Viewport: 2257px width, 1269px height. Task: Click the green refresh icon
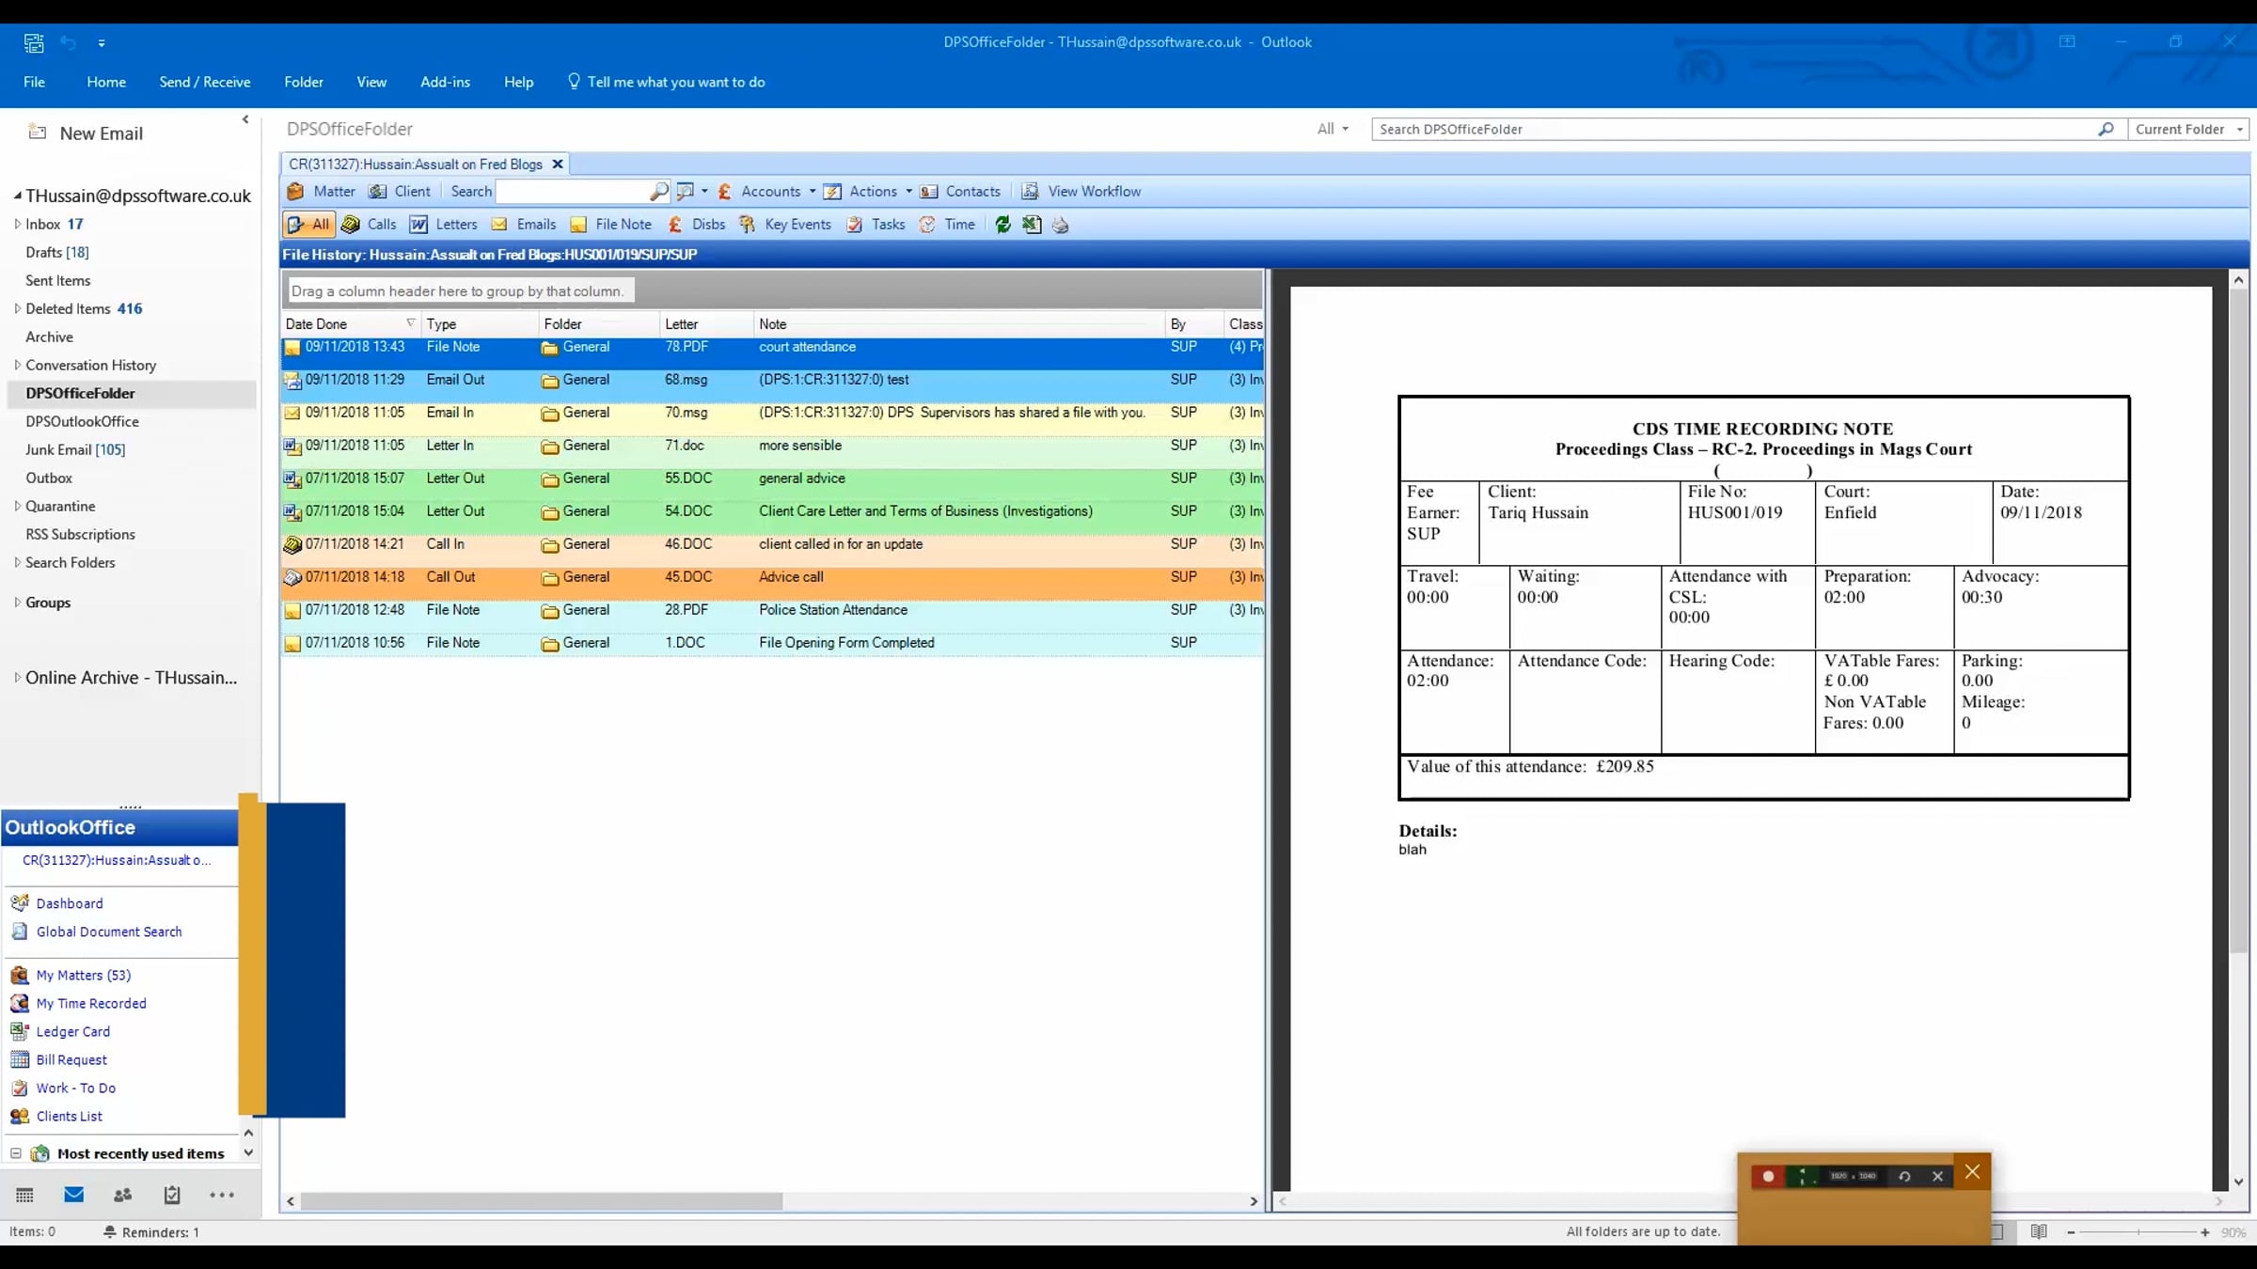pyautogui.click(x=1003, y=225)
